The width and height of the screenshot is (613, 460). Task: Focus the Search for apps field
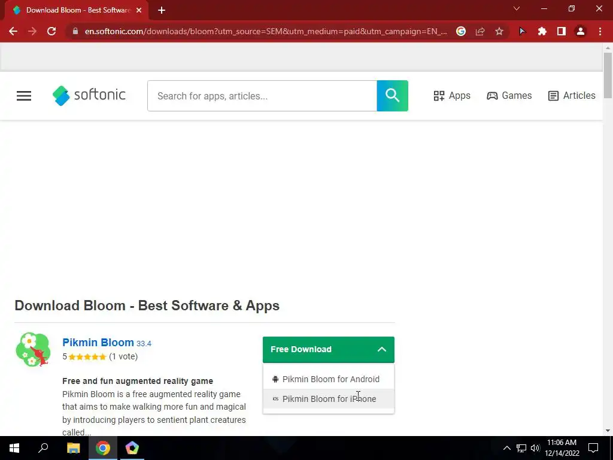tap(262, 96)
